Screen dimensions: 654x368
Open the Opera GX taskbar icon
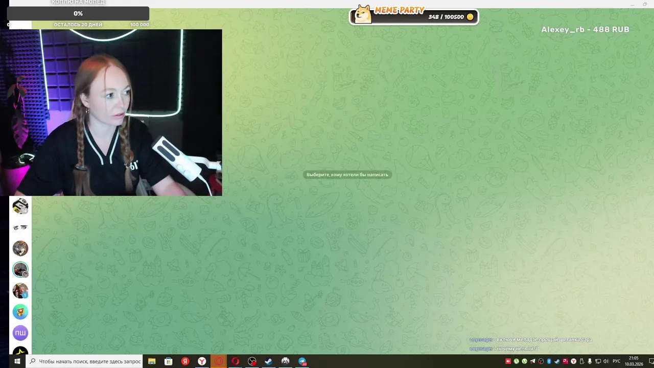(236, 361)
